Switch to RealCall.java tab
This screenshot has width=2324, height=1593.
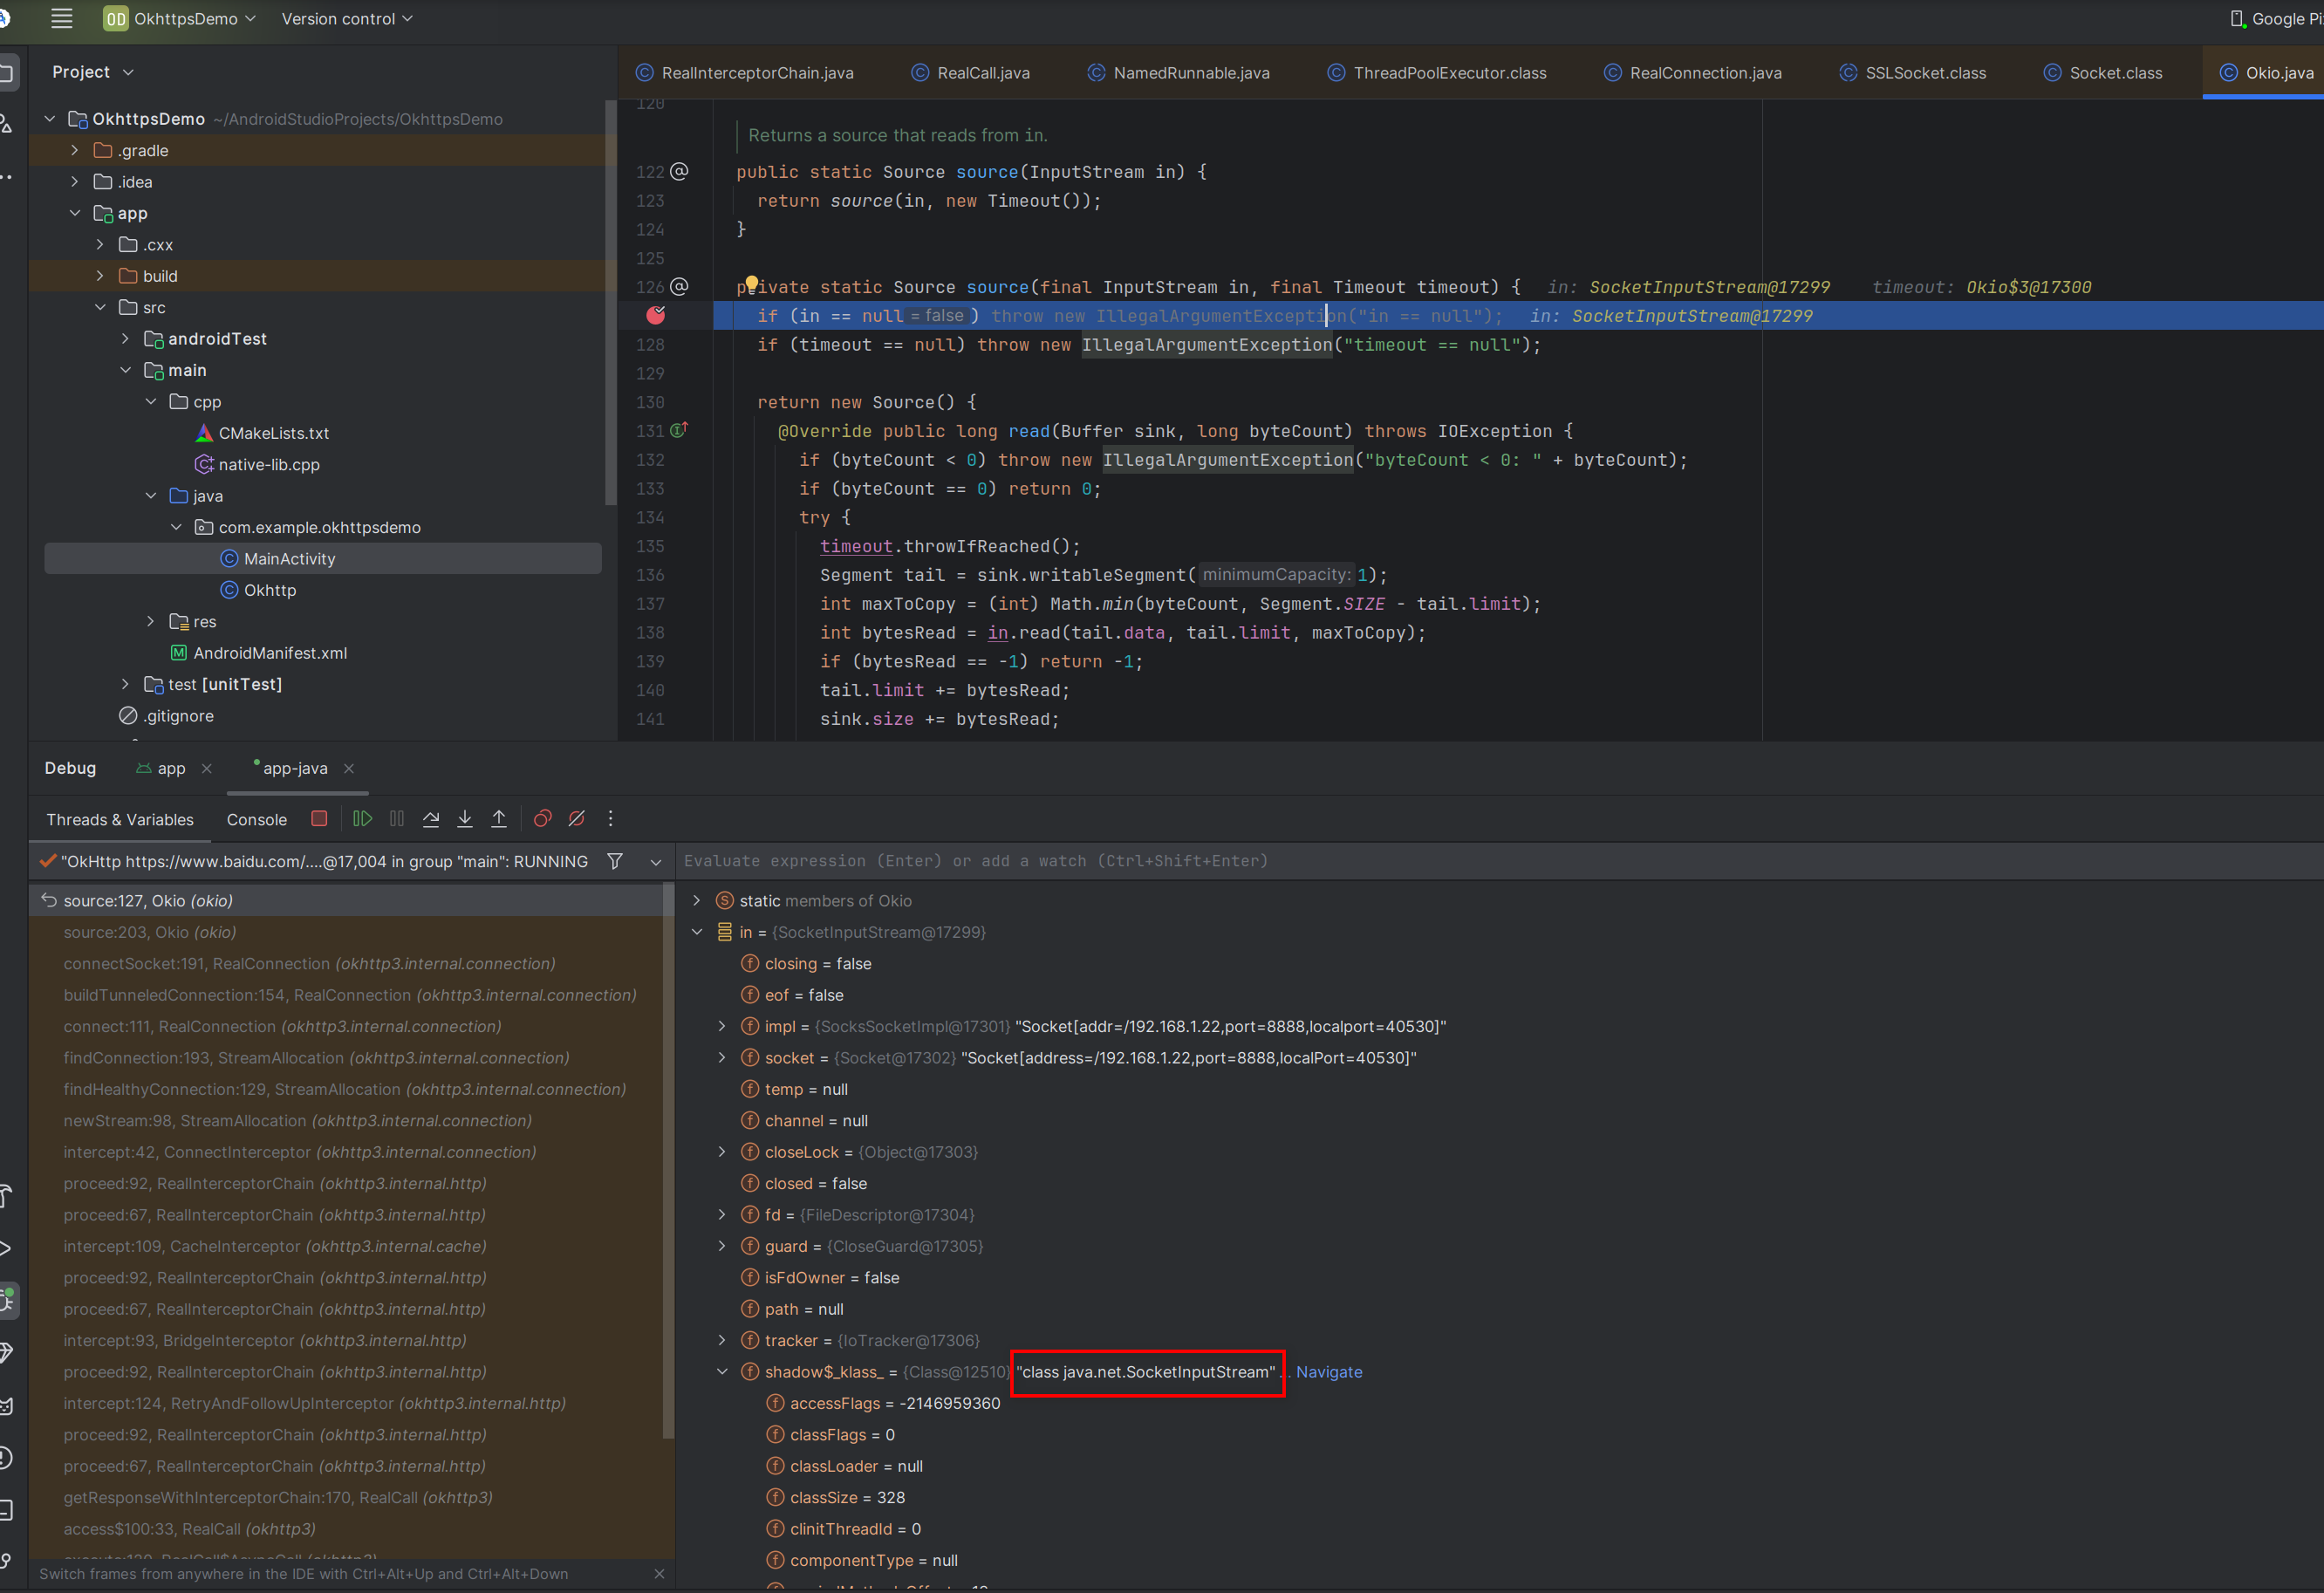tap(970, 72)
